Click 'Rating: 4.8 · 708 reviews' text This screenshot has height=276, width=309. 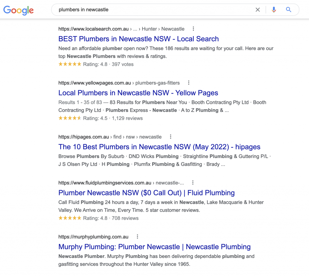pyautogui.click(x=111, y=218)
